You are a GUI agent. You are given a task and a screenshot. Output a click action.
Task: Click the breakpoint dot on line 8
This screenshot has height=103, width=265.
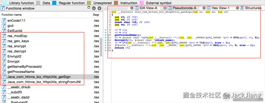(105, 30)
